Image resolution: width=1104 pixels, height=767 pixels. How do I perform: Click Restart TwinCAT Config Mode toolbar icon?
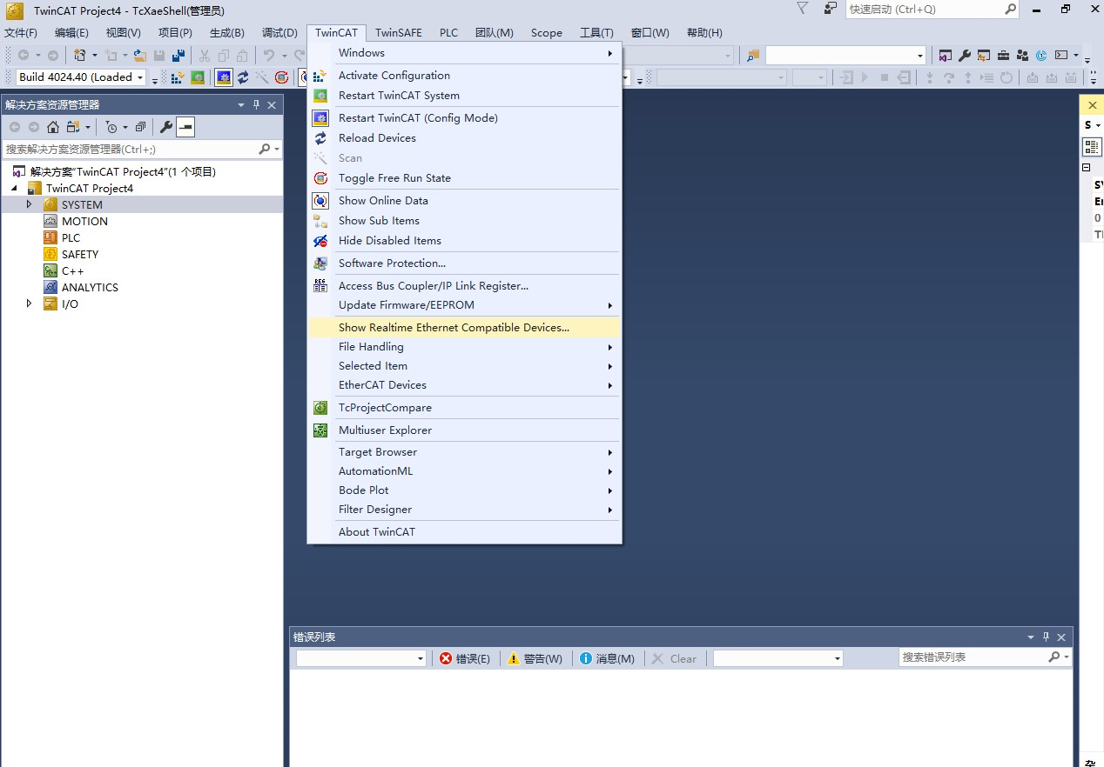pyautogui.click(x=224, y=77)
